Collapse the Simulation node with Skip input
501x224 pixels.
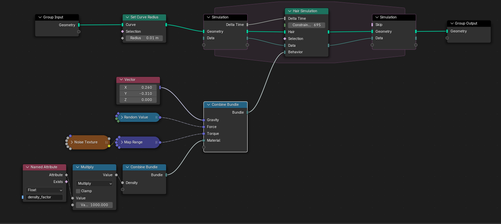(x=377, y=17)
